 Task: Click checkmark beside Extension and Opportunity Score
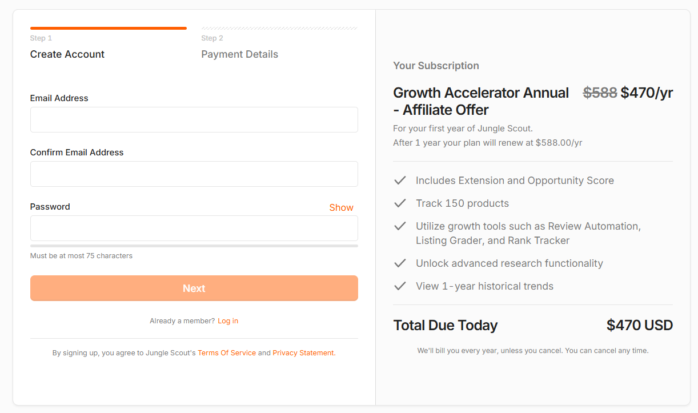click(400, 181)
